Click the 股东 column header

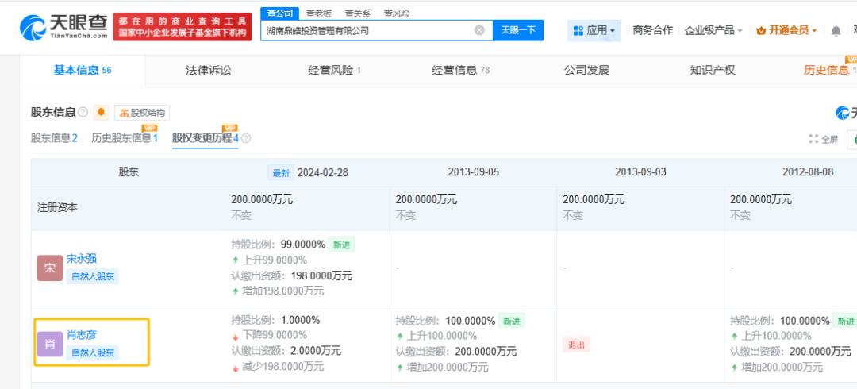pyautogui.click(x=129, y=171)
